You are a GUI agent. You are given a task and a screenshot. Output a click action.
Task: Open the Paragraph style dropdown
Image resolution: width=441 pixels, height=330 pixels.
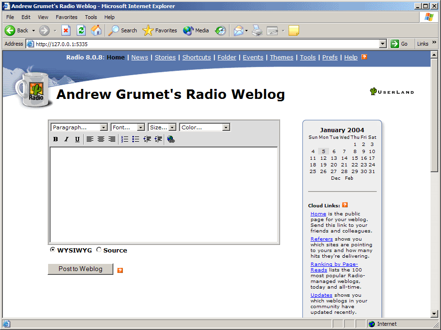click(79, 127)
